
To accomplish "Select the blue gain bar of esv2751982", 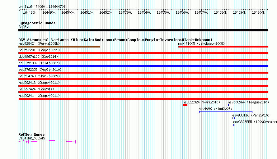I will pos(143,66).
